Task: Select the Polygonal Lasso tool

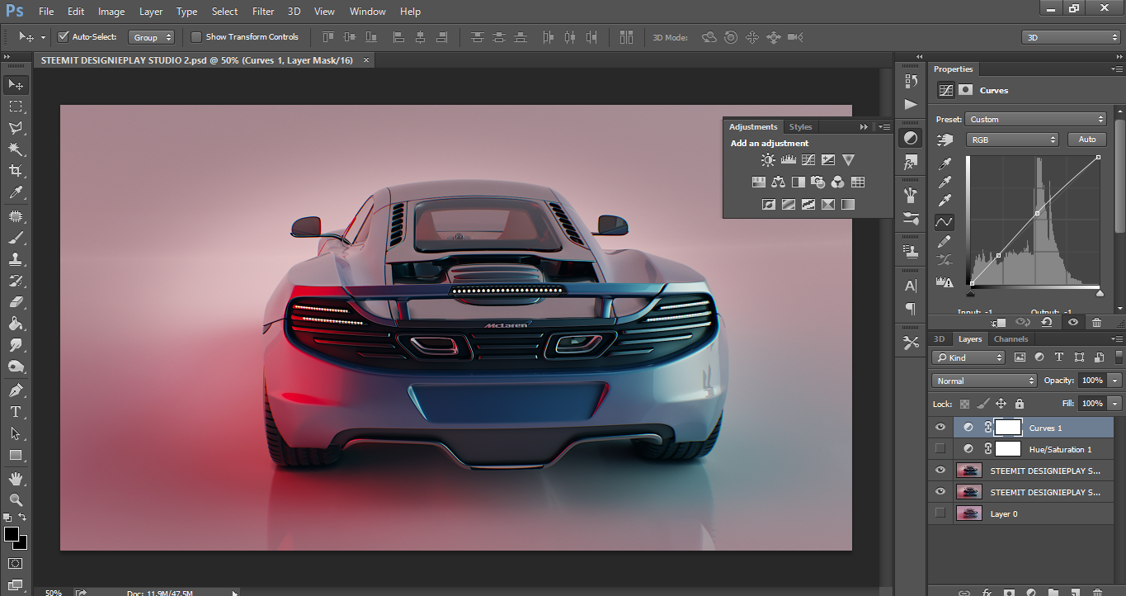Action: [x=16, y=128]
